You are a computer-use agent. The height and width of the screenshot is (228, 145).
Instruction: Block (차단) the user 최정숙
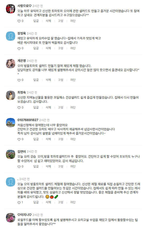(73, 107)
